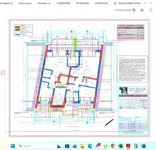Click the taskbar Search box
The width and height of the screenshot is (156, 150).
36,146
